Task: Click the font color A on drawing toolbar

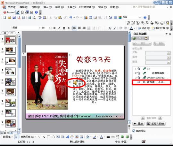Action: (x=101, y=137)
